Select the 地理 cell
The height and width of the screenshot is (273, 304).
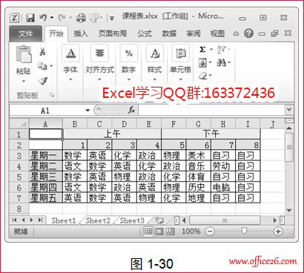(199, 198)
